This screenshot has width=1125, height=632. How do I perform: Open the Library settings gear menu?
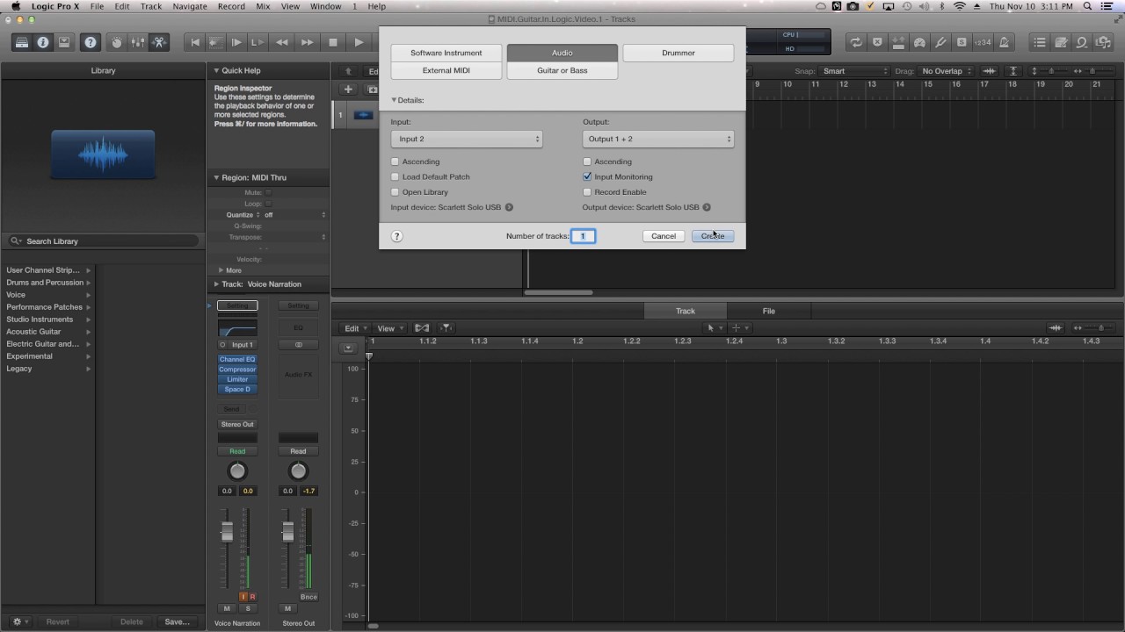21,621
